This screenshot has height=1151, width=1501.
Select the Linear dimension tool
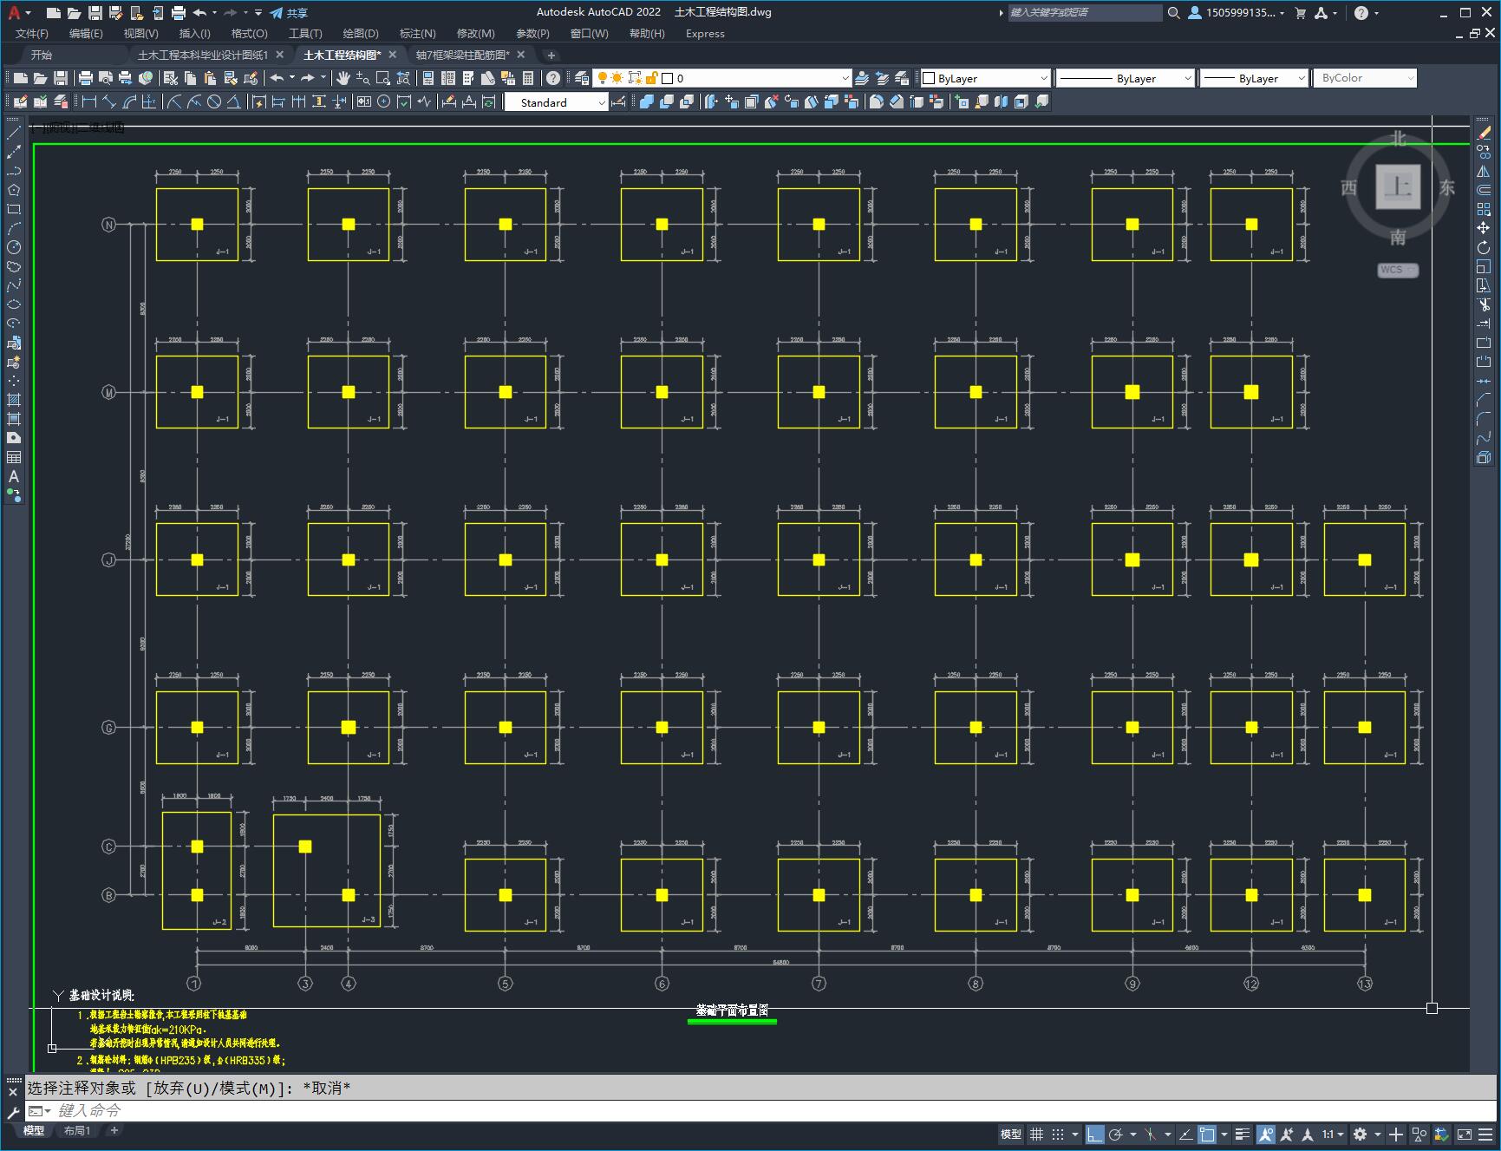[x=88, y=101]
